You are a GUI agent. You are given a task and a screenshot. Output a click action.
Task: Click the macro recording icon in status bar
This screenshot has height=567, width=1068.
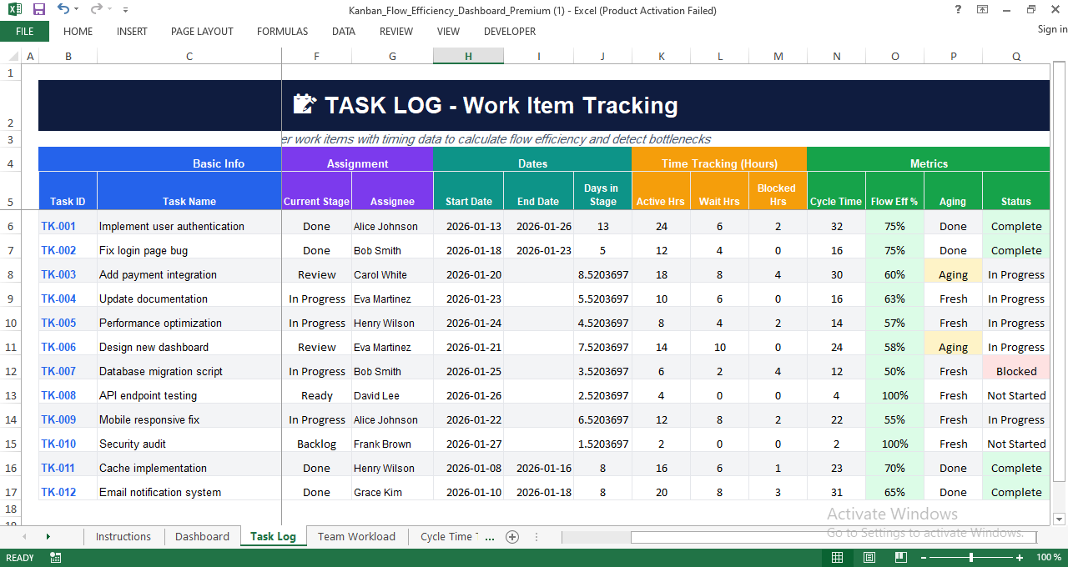click(55, 557)
